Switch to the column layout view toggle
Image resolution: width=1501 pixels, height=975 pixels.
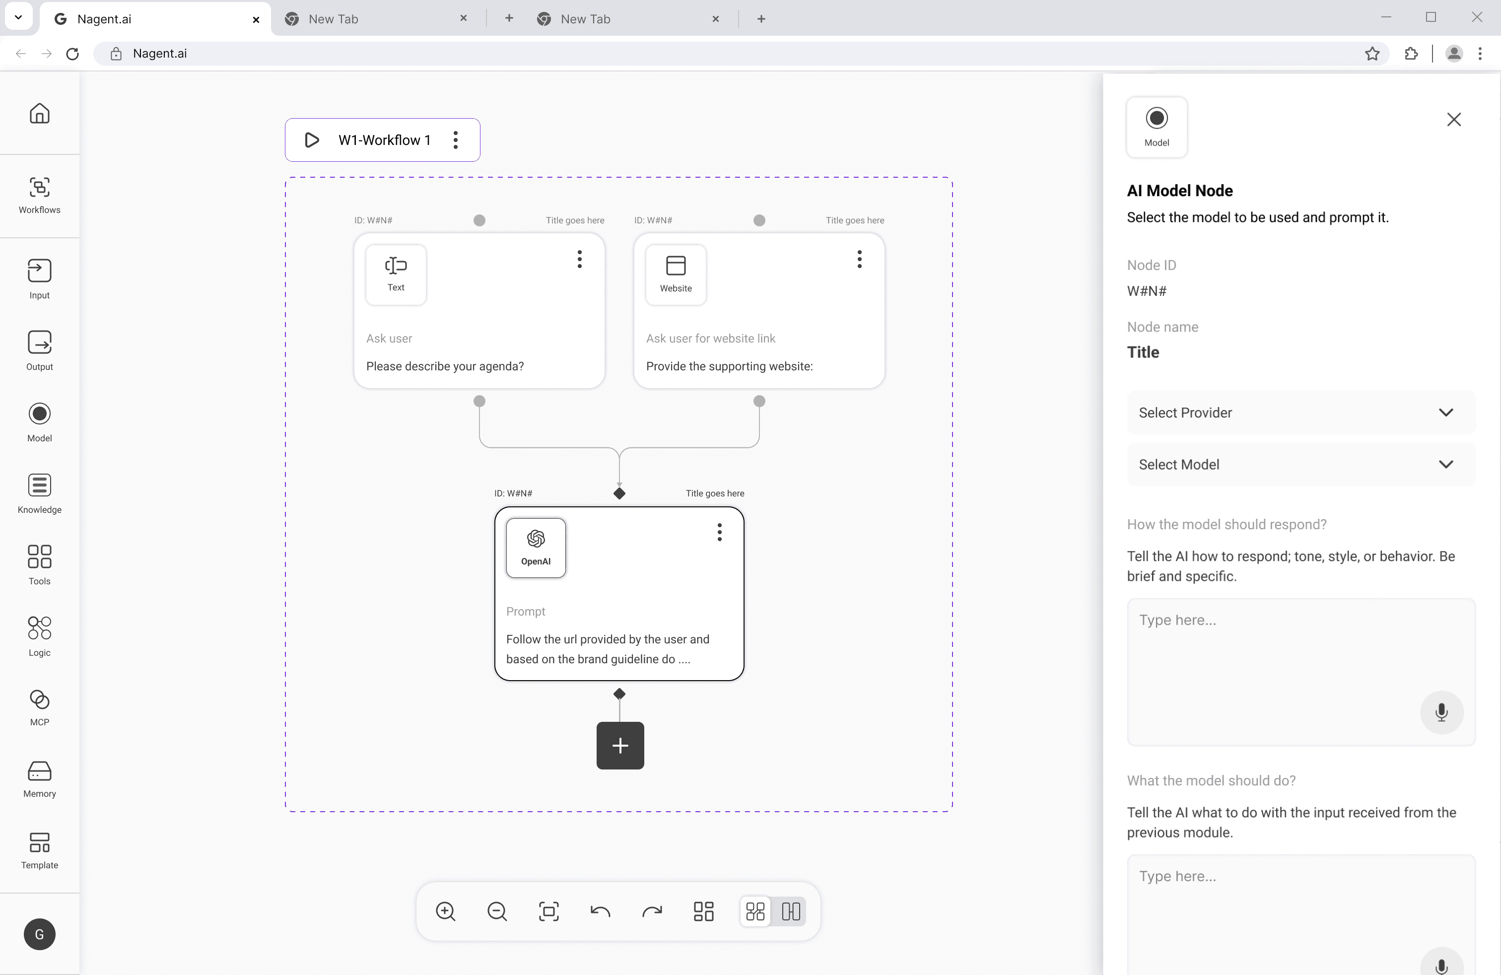click(x=791, y=911)
